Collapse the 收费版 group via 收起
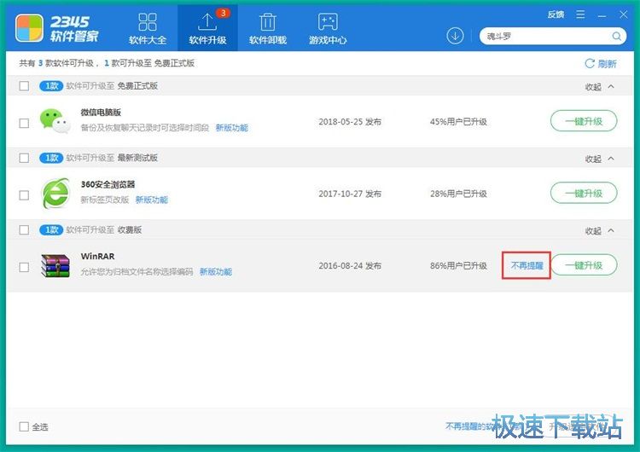640x452 pixels. pos(600,230)
